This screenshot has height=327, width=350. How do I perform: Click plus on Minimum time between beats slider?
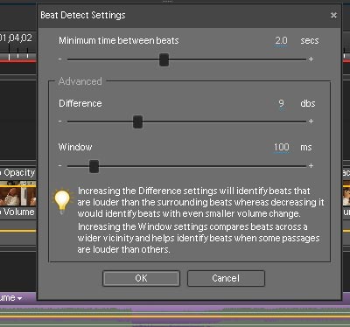click(311, 59)
